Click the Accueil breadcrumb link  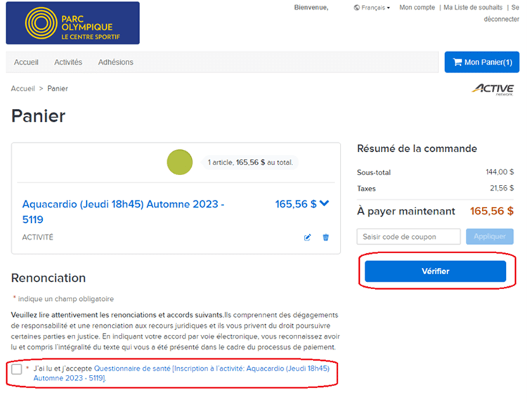pos(22,89)
